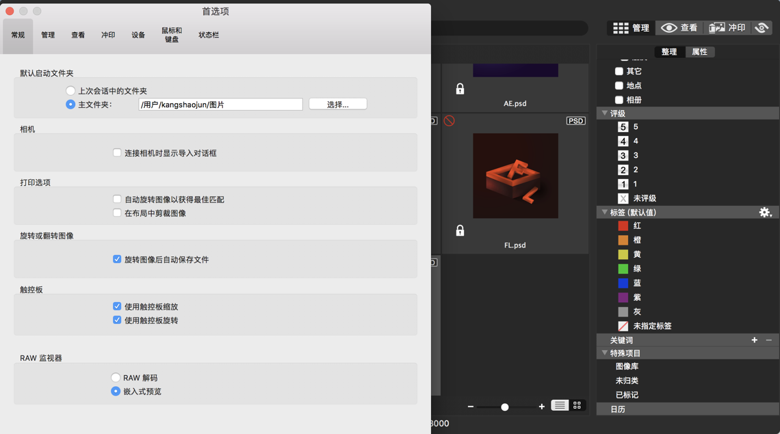Screen dimensions: 780x434
Task: Enable 连接相机时显示导入对话框 checkbox
Action: point(117,152)
